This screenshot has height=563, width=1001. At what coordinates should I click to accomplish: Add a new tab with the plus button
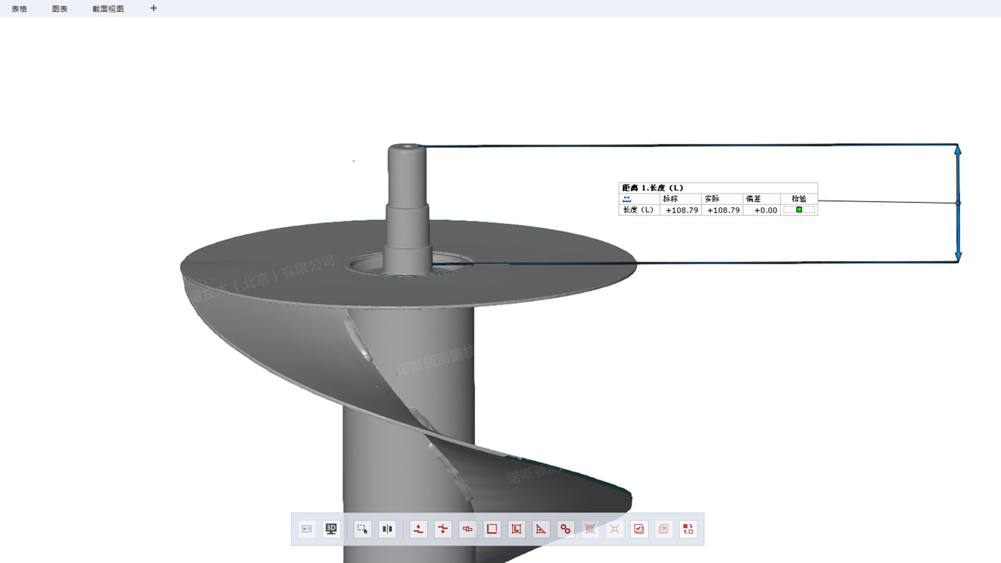click(x=153, y=8)
